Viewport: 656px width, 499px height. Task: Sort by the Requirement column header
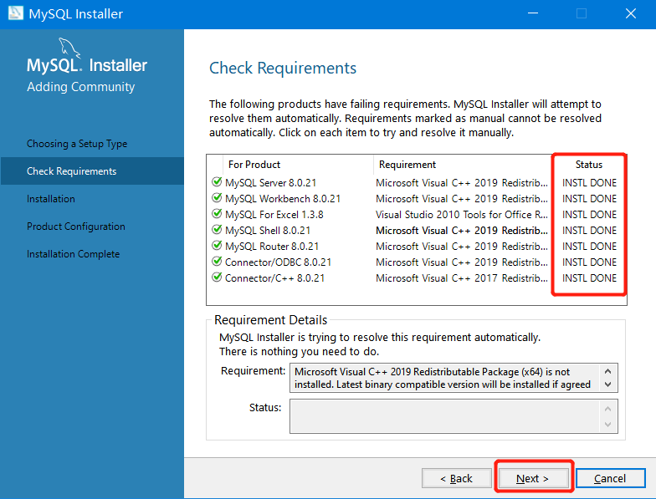pos(407,165)
